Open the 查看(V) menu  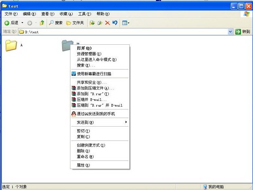[48, 14]
